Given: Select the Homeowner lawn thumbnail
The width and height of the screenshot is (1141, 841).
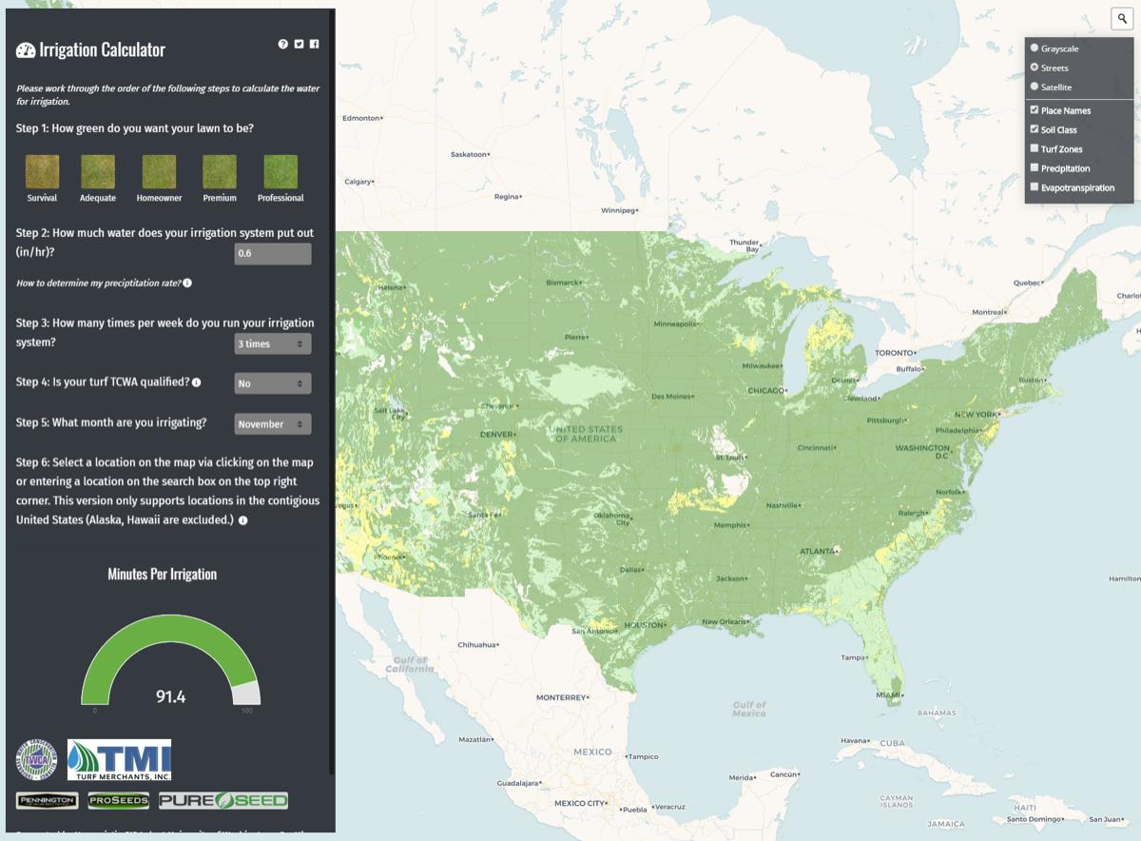Looking at the screenshot, I should [x=159, y=172].
